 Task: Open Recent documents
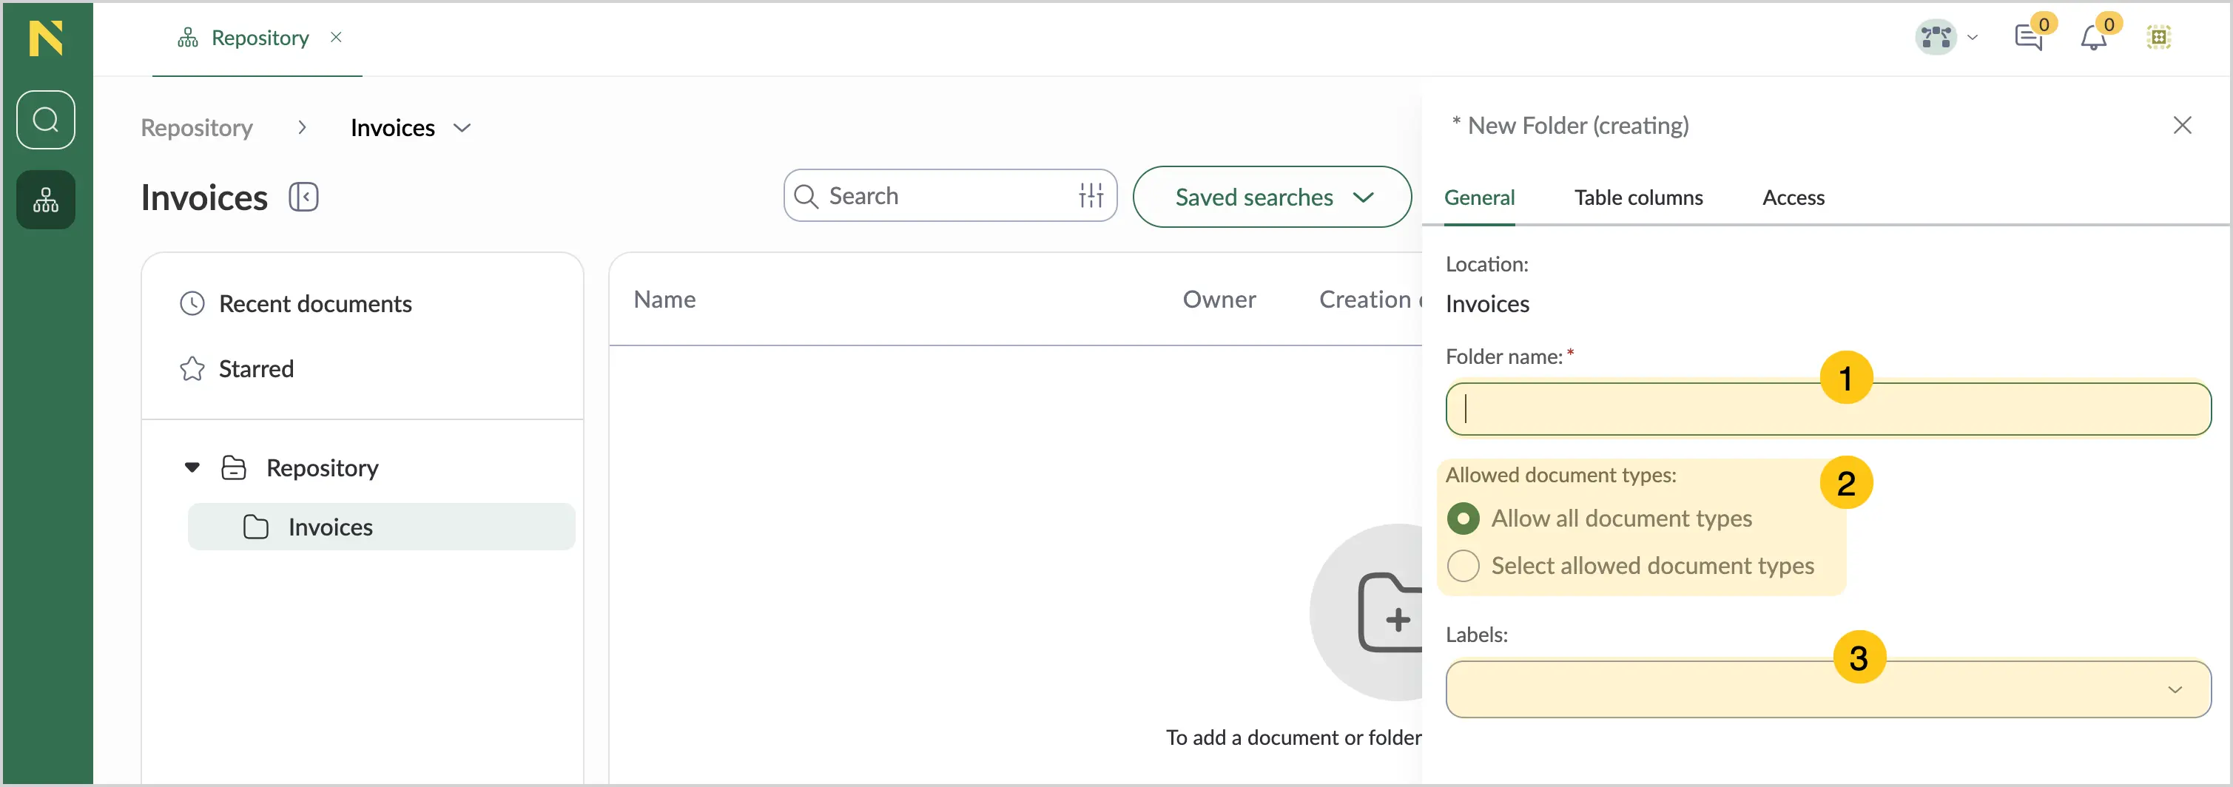pyautogui.click(x=296, y=303)
